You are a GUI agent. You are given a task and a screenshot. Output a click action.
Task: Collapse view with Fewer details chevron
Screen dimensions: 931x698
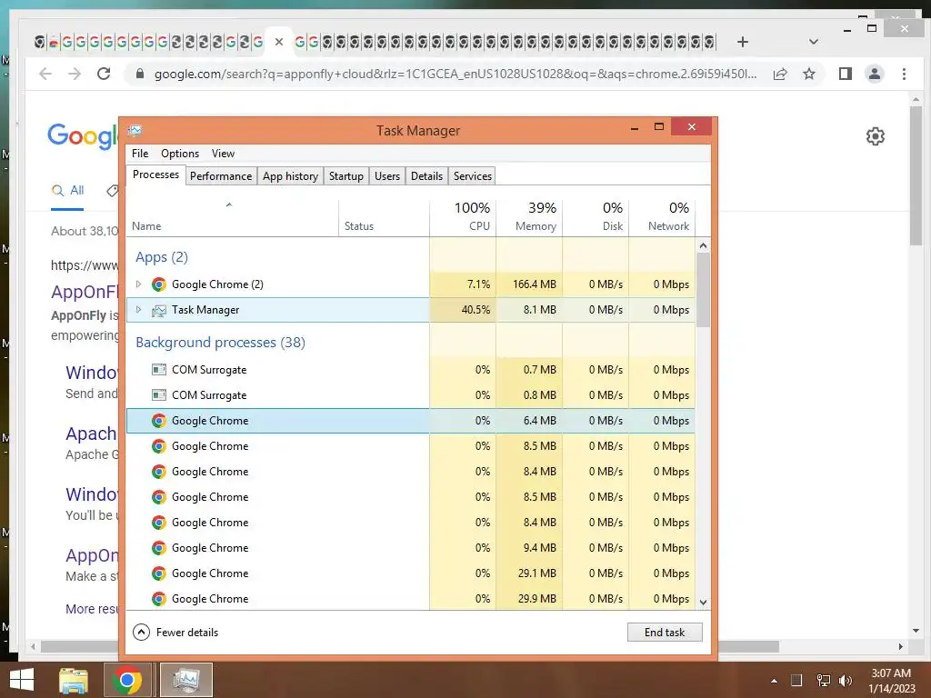click(141, 633)
